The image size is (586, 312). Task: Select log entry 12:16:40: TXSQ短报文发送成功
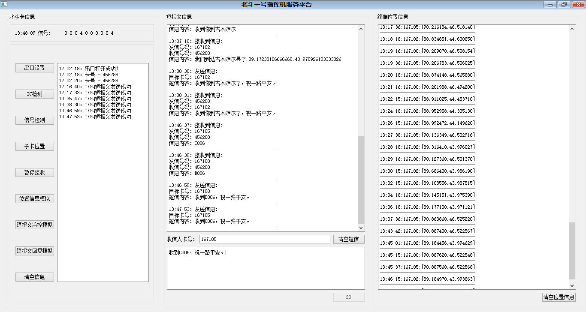point(95,87)
